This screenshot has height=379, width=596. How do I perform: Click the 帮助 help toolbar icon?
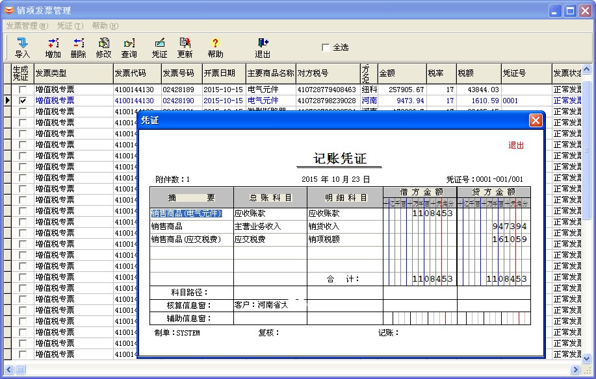[x=215, y=48]
